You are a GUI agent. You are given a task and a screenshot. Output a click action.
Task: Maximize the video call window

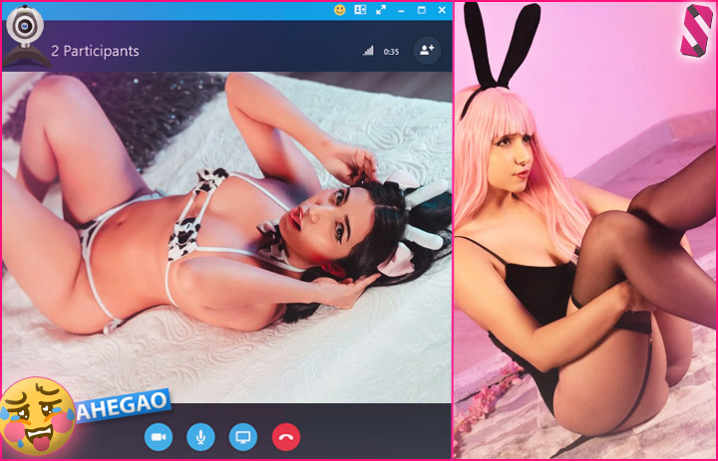(x=421, y=10)
